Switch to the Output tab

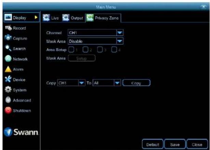pyautogui.click(x=73, y=18)
